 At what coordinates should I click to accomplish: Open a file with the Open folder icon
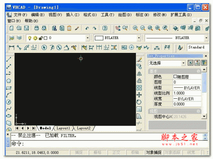19,28
